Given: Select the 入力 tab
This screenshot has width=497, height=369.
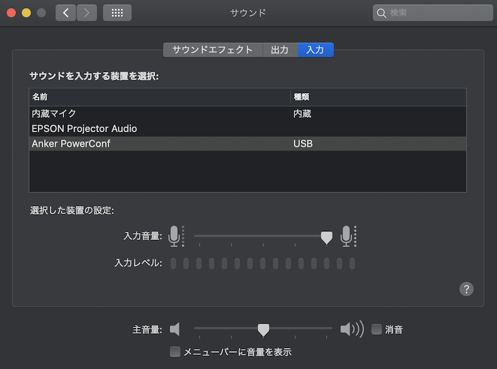Looking at the screenshot, I should coord(316,50).
